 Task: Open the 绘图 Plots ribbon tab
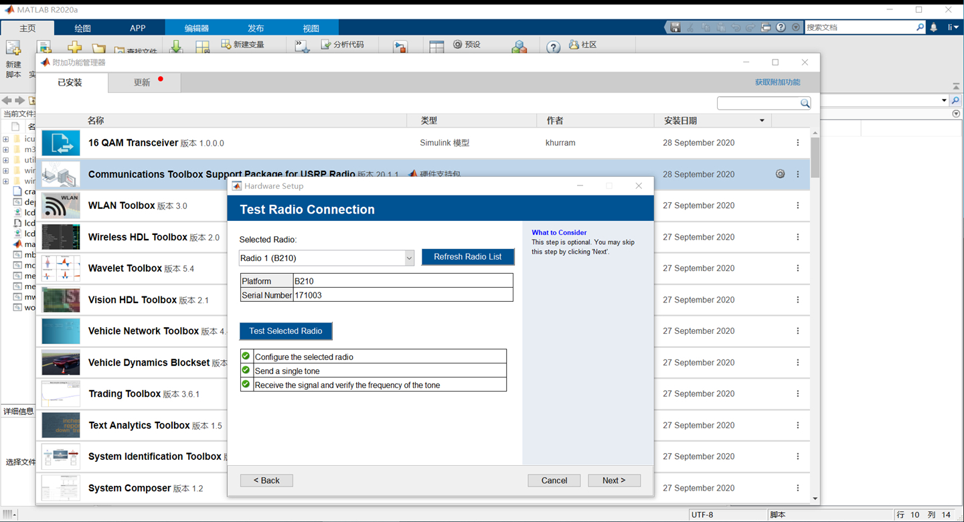pyautogui.click(x=82, y=28)
